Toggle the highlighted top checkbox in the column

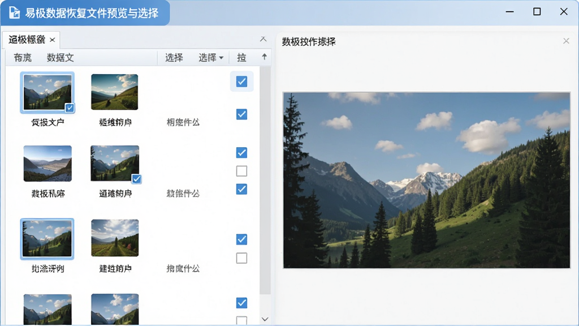pos(241,81)
